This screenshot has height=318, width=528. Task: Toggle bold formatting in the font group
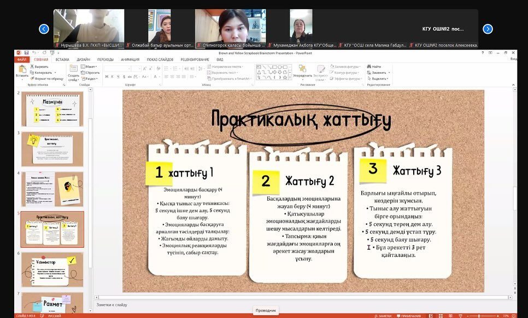click(x=106, y=77)
